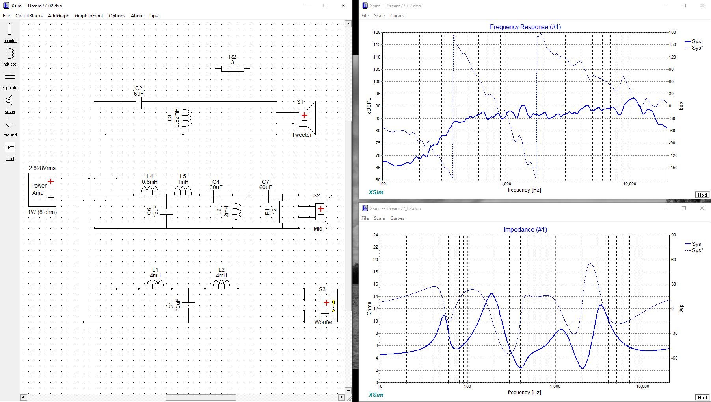Pick the capacitor component tool

click(x=10, y=80)
